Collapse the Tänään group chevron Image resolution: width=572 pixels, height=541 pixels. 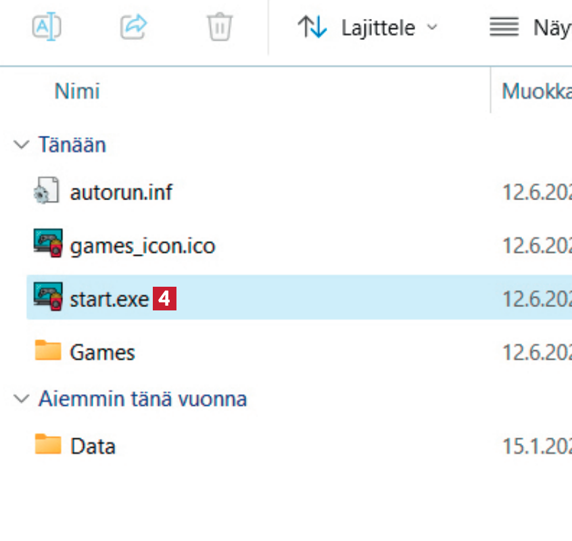[x=22, y=145]
